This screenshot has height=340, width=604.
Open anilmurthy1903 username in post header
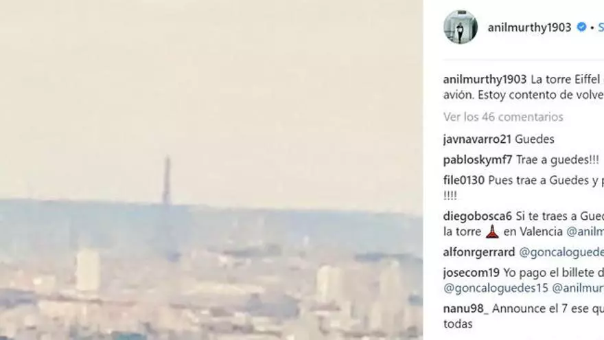point(529,27)
